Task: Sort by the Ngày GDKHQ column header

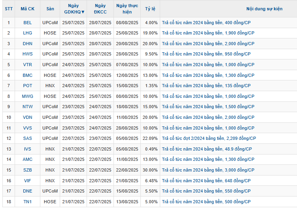Action: [x=74, y=9]
